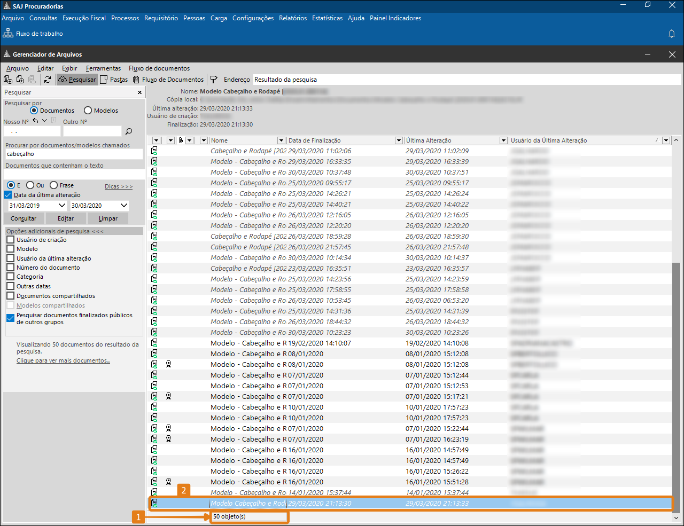Screen dimensions: 684x526
Task: Click document icon of selected row 29/03/2020 21:13:30
Action: click(x=154, y=503)
